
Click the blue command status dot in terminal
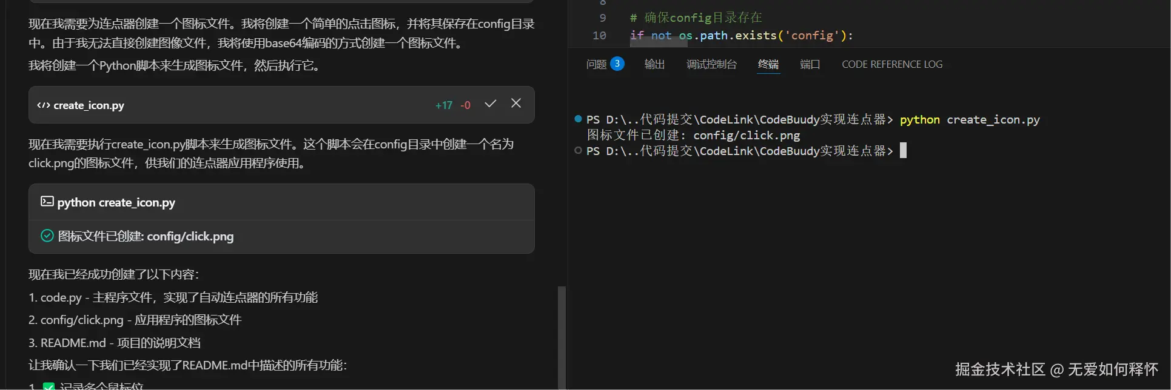point(578,119)
